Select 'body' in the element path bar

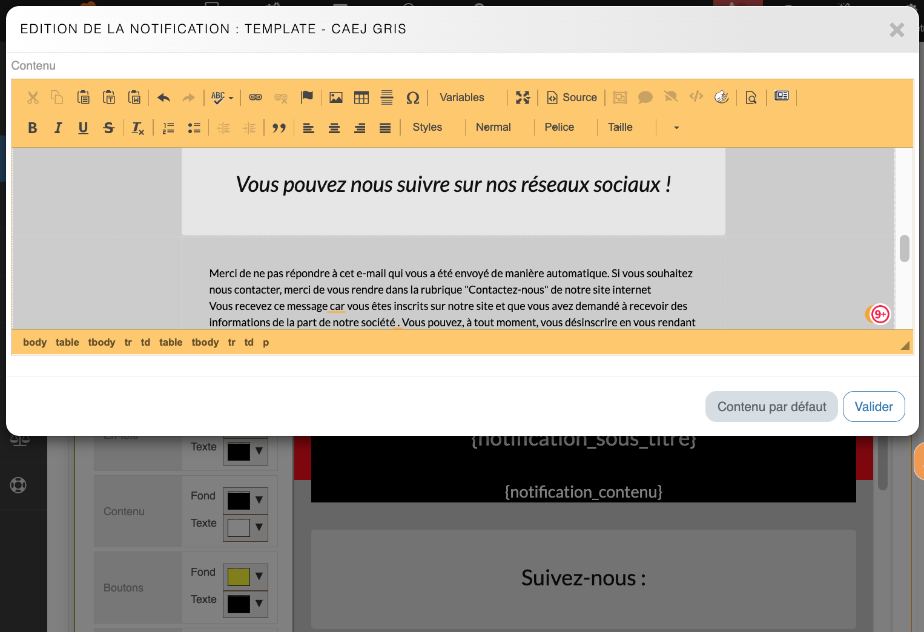point(35,343)
